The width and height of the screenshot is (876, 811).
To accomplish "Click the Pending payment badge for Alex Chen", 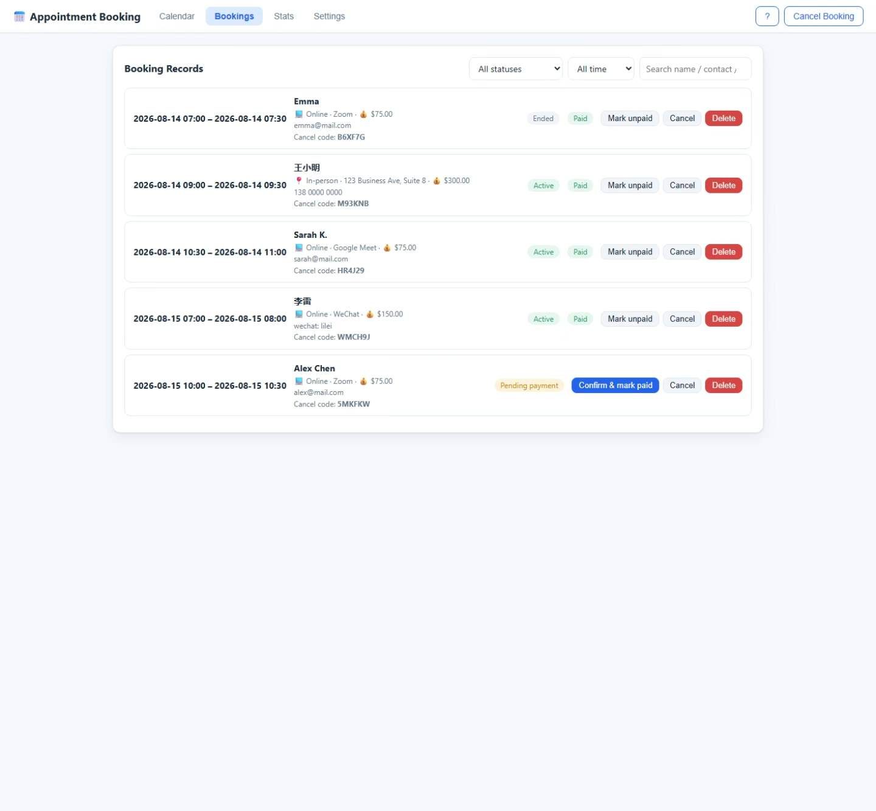I will 529,386.
